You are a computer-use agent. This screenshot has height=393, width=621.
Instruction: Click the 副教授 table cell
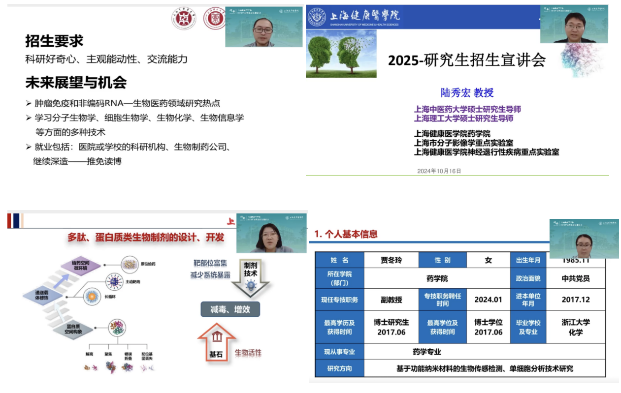392,300
